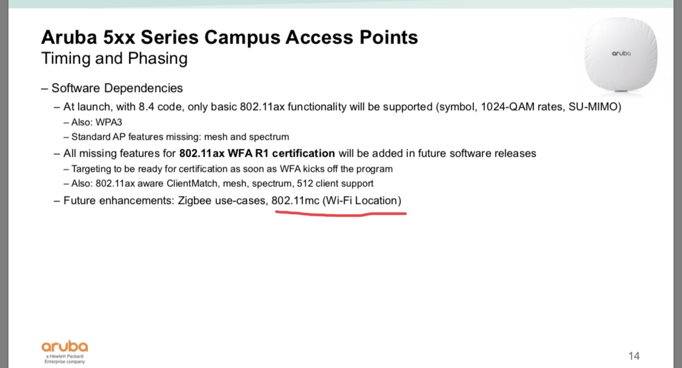Image resolution: width=682 pixels, height=368 pixels.
Task: Click 'will be added in future software releases'
Action: point(437,153)
